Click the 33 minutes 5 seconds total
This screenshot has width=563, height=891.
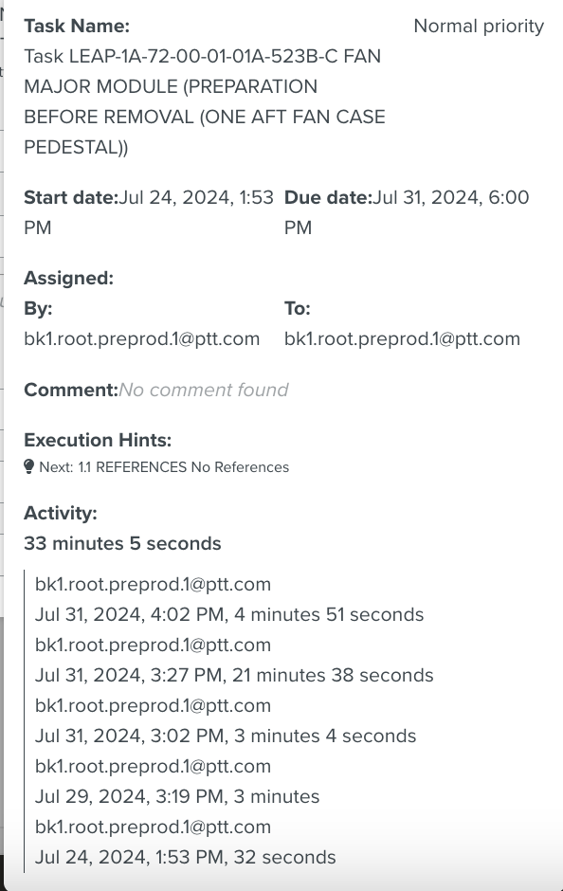[122, 543]
